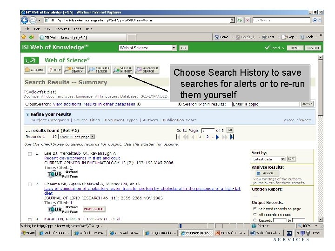Tick the checkbox for record 3
Viewport: 335px width, 251px height.
coord(30,219)
